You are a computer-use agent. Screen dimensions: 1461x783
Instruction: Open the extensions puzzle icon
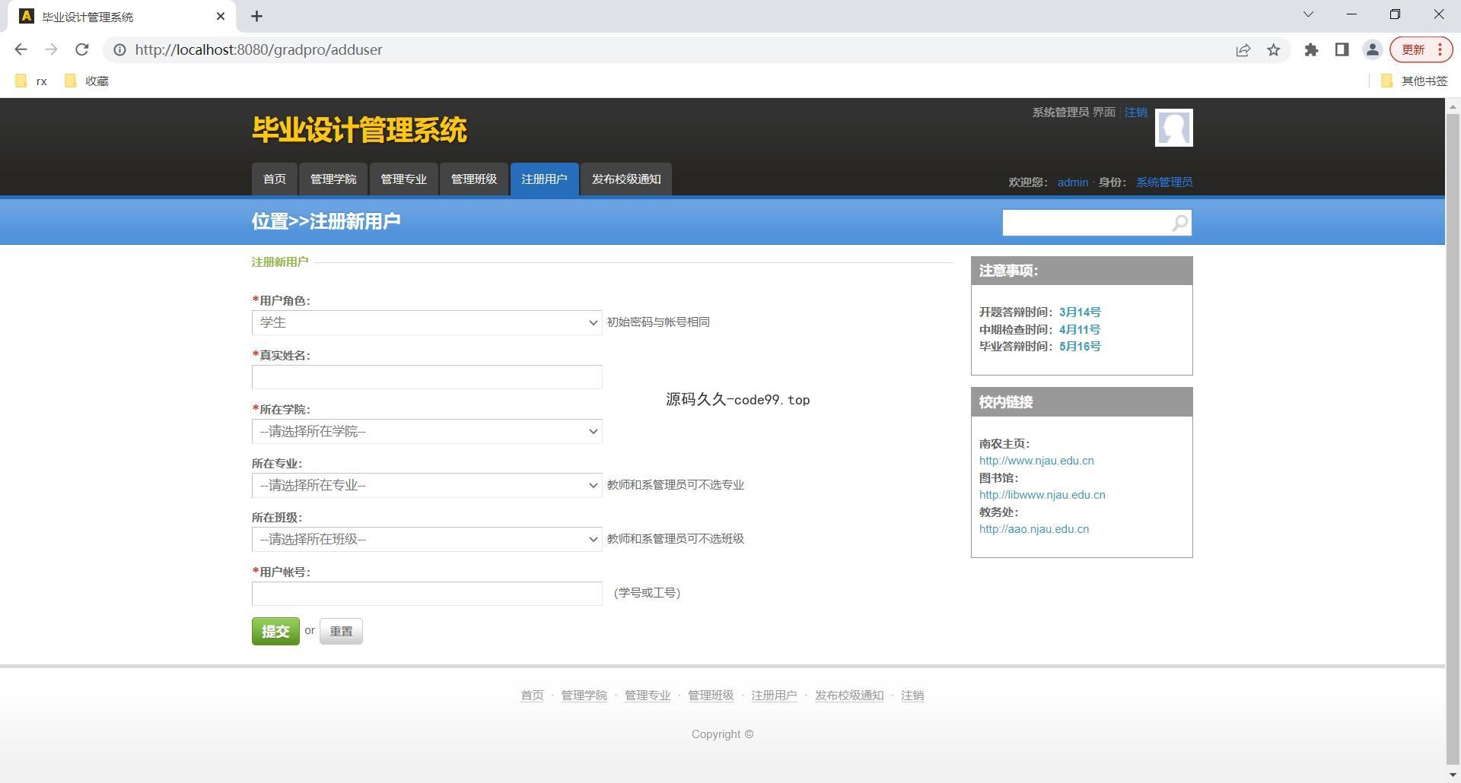tap(1311, 49)
